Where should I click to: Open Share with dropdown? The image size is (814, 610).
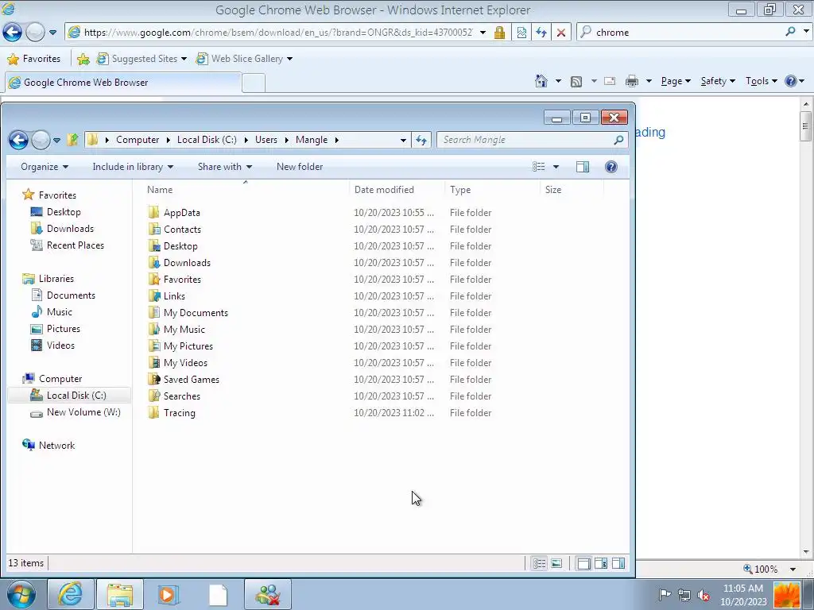(225, 167)
